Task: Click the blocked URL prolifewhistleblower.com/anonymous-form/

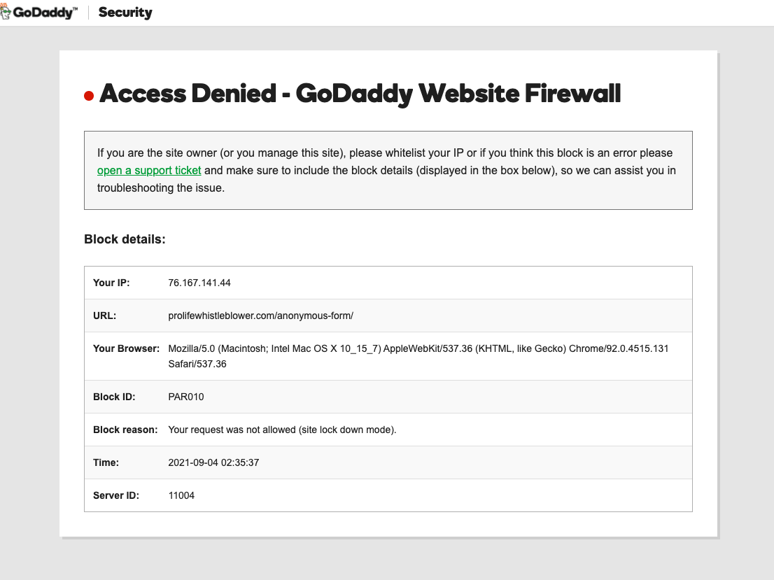Action: (x=260, y=316)
